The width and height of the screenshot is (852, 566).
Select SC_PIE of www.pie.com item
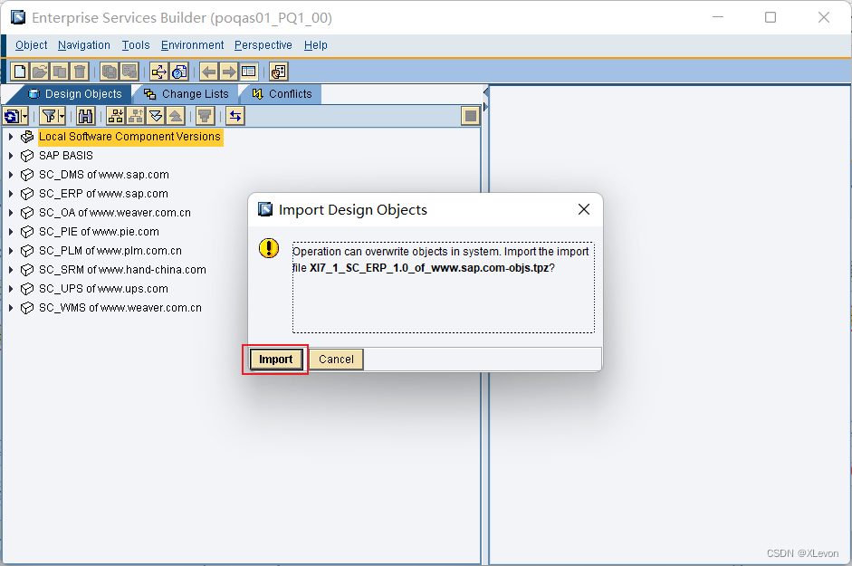[99, 232]
